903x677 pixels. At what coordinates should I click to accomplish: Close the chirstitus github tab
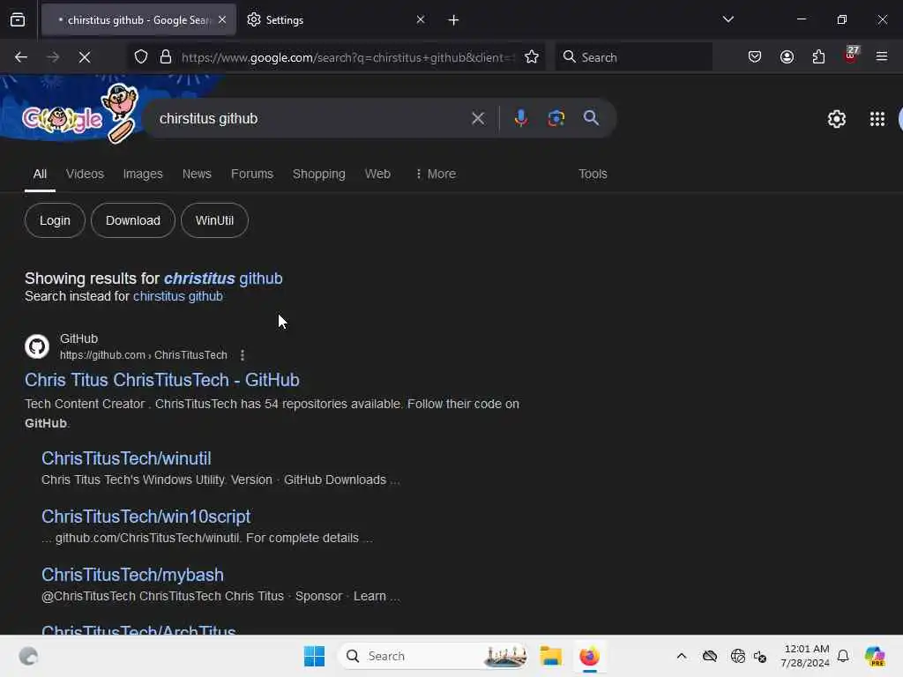(222, 20)
